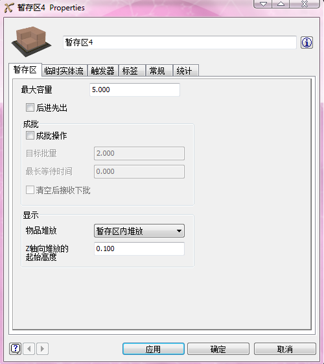Go to next object with right arrow
Viewport: 324px width, 364px height.
click(x=42, y=348)
